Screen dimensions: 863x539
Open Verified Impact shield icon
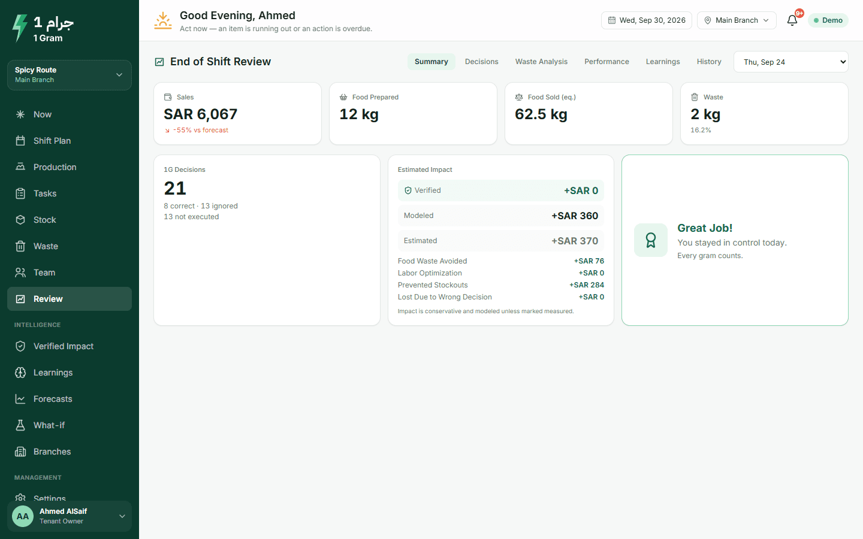20,346
